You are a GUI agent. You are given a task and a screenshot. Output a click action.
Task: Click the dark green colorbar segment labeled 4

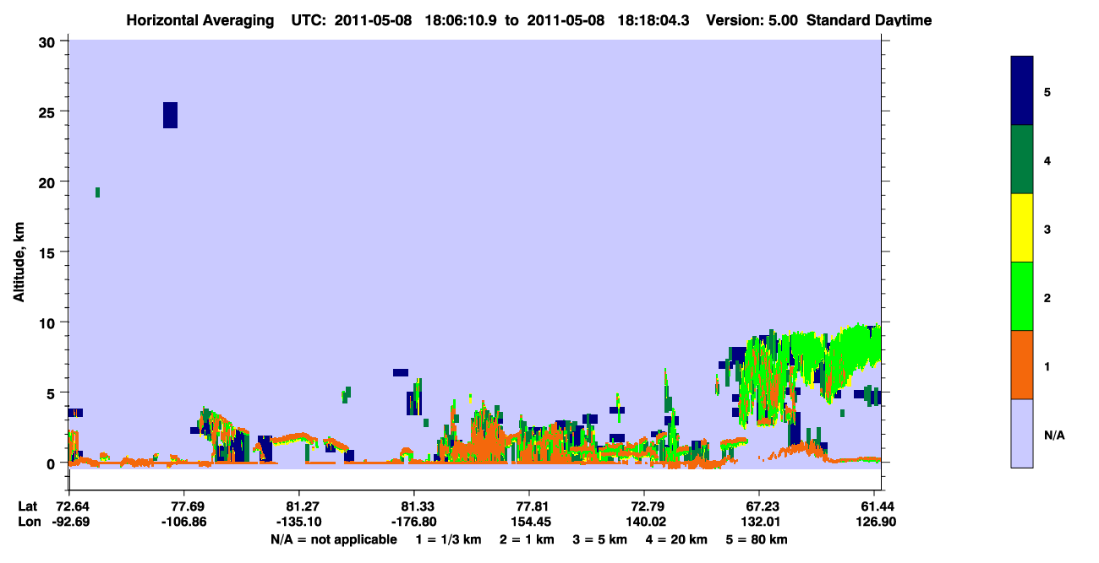pyautogui.click(x=1022, y=160)
